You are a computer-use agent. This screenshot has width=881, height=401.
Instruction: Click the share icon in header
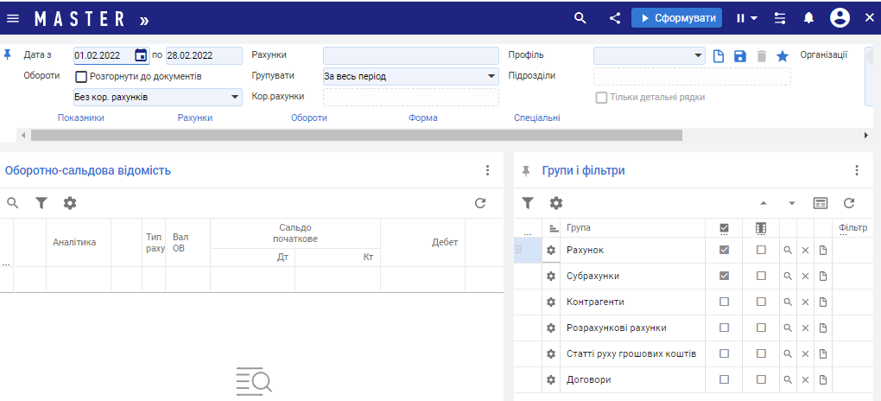[615, 18]
